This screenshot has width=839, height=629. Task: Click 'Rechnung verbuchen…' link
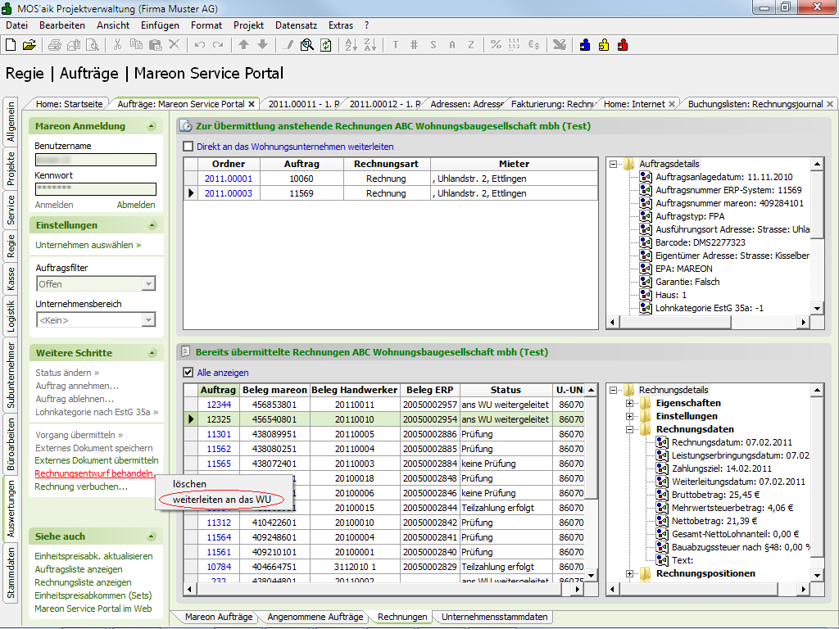[81, 486]
